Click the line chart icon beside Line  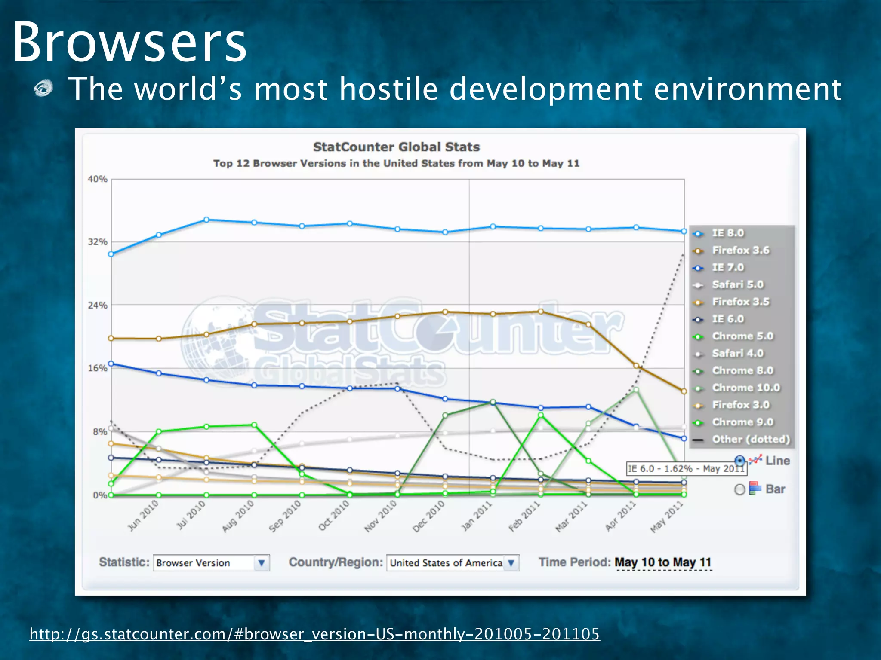tap(755, 460)
